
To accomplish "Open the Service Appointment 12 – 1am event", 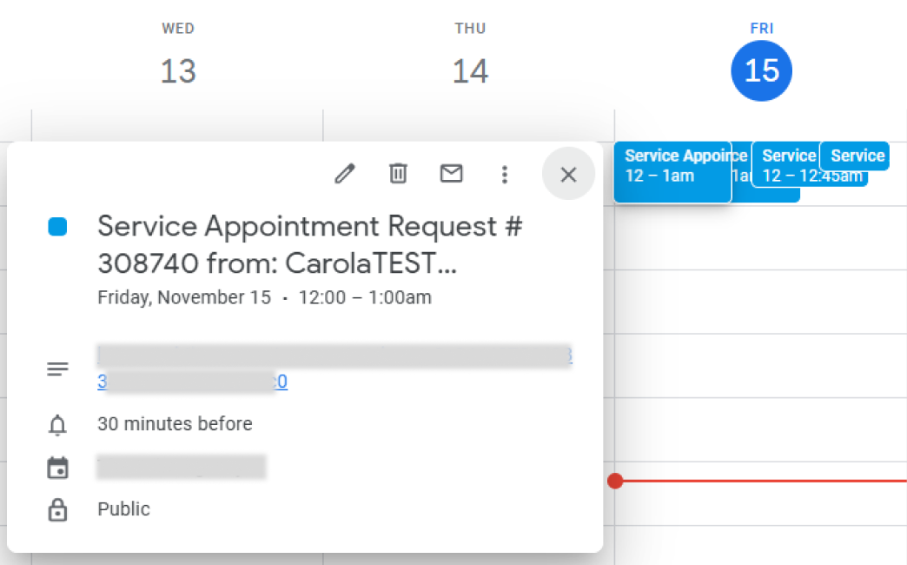I will [x=672, y=171].
